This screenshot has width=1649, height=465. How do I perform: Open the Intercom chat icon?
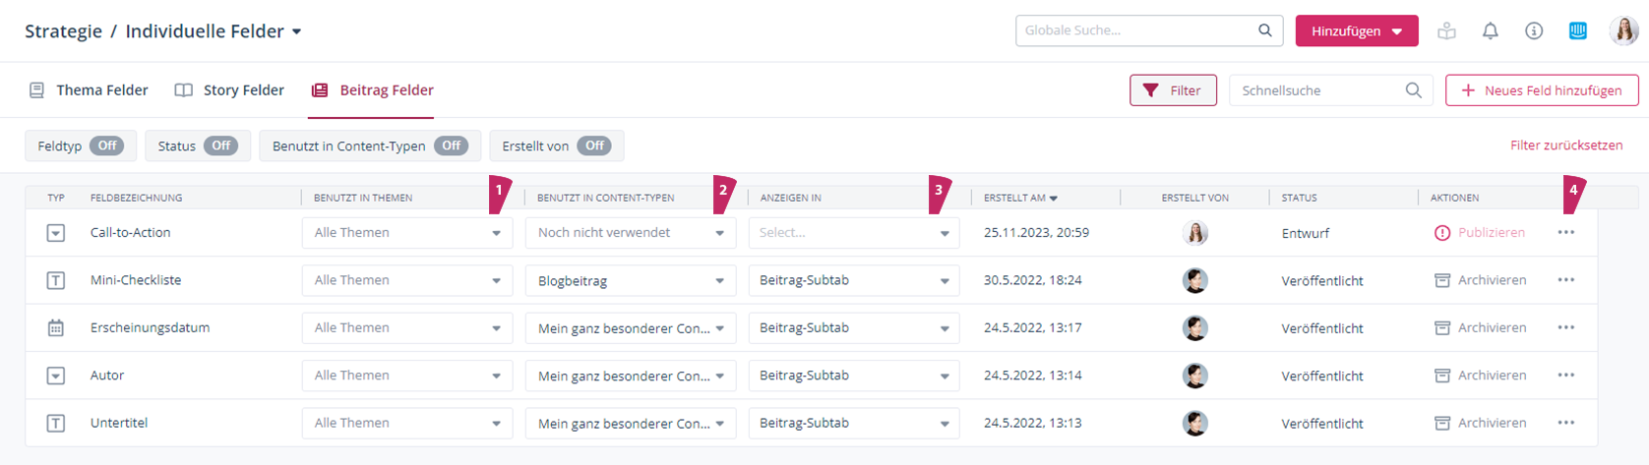point(1577,31)
